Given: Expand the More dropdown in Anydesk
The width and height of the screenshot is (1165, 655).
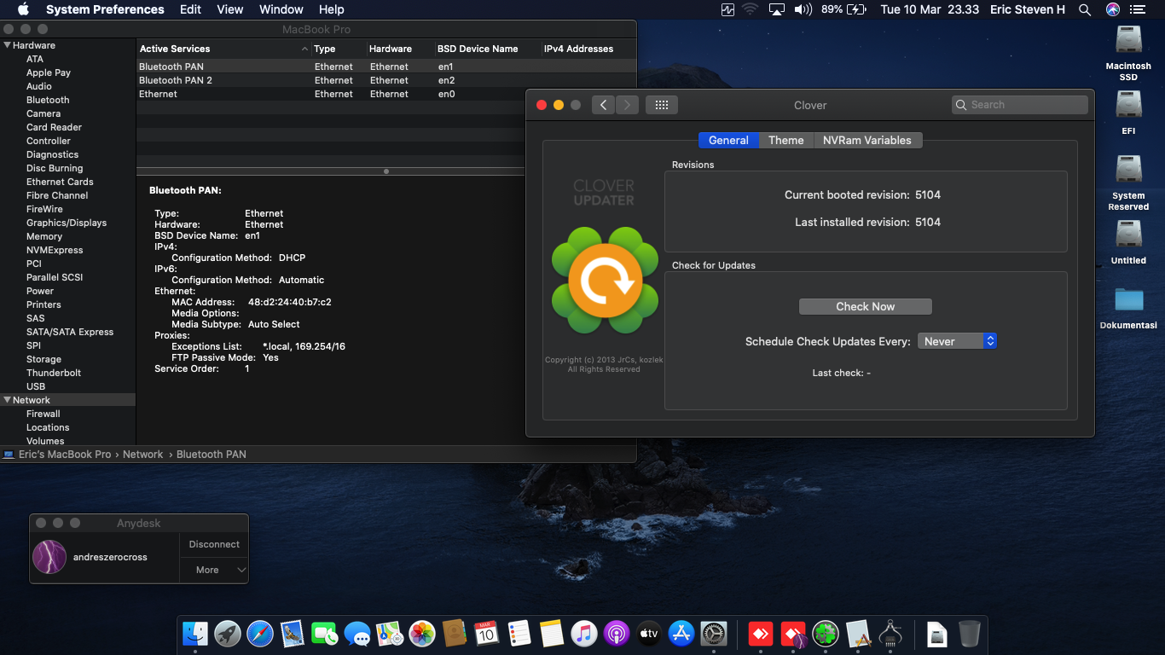Looking at the screenshot, I should pyautogui.click(x=213, y=570).
